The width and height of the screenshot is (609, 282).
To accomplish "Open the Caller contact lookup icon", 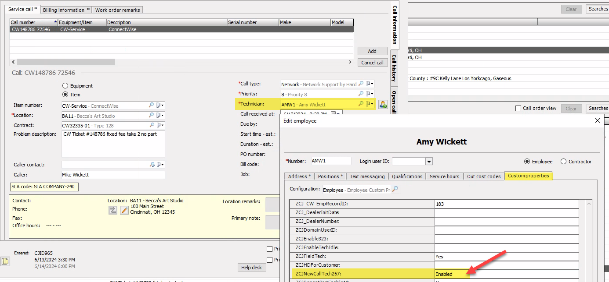I will (152, 165).
